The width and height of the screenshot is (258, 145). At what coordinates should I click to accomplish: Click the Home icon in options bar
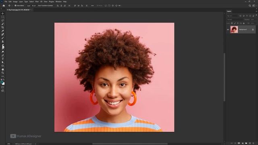4,6
